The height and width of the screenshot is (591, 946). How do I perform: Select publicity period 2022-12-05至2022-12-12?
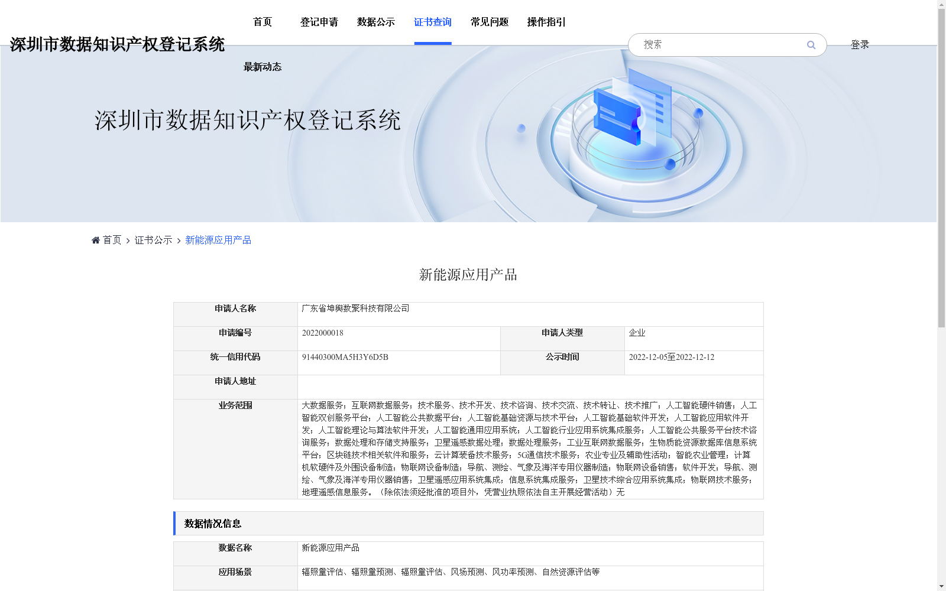coord(672,357)
